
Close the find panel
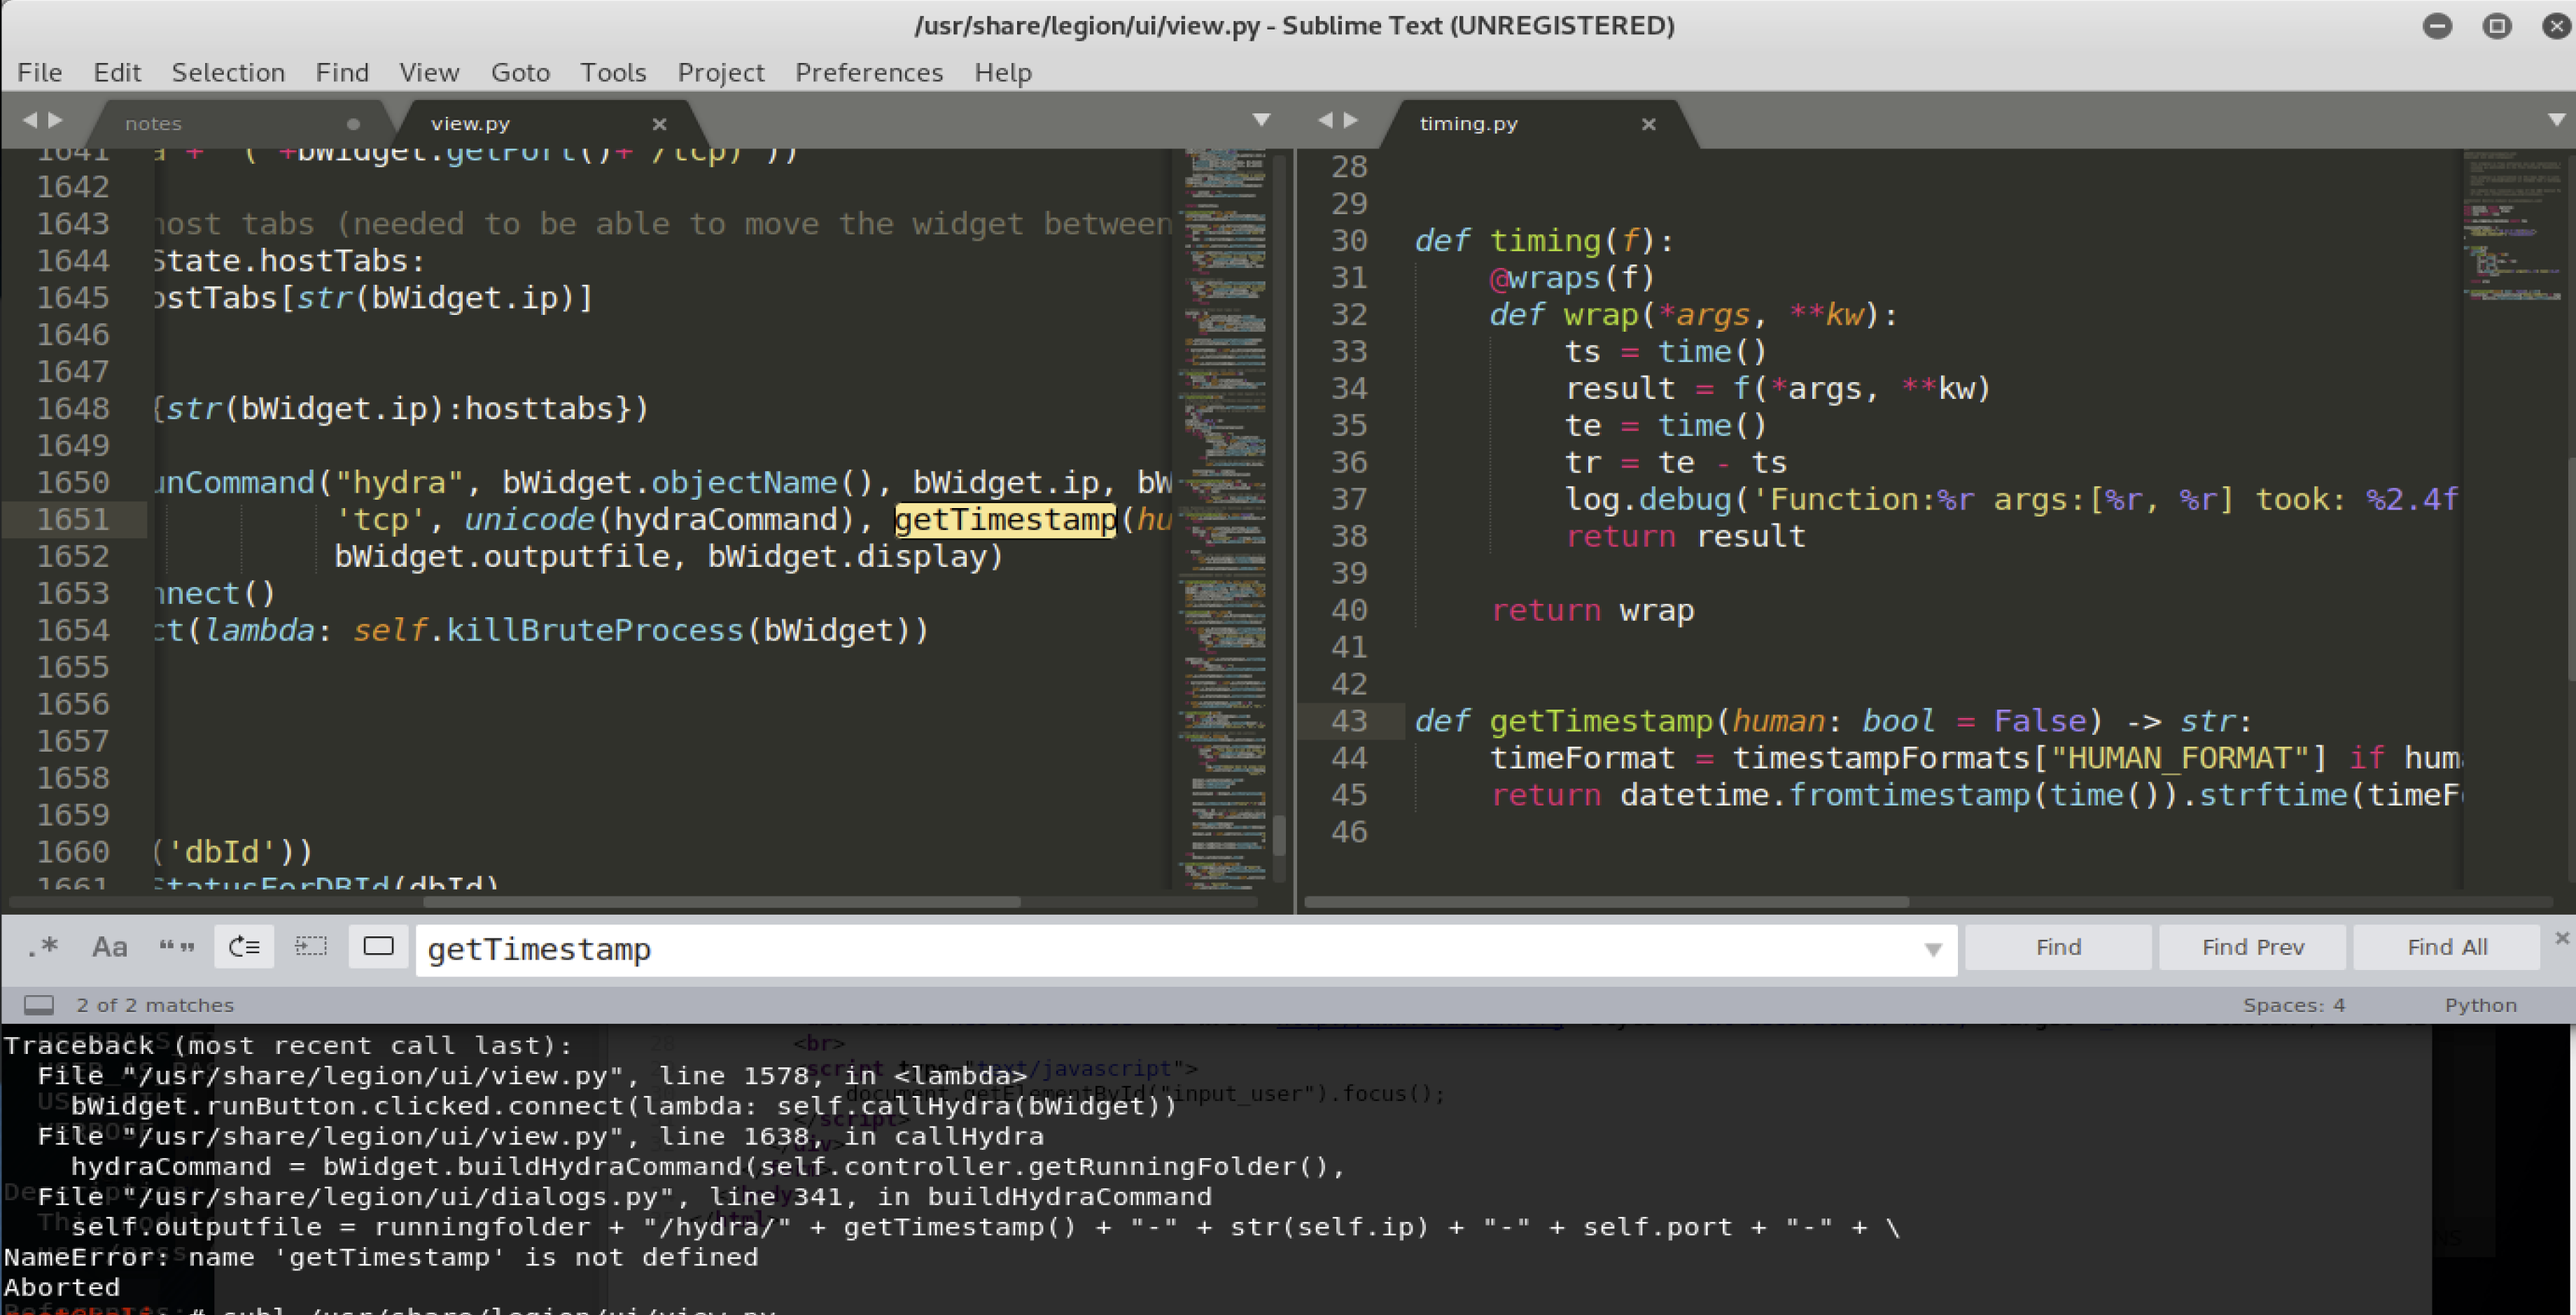point(2561,939)
